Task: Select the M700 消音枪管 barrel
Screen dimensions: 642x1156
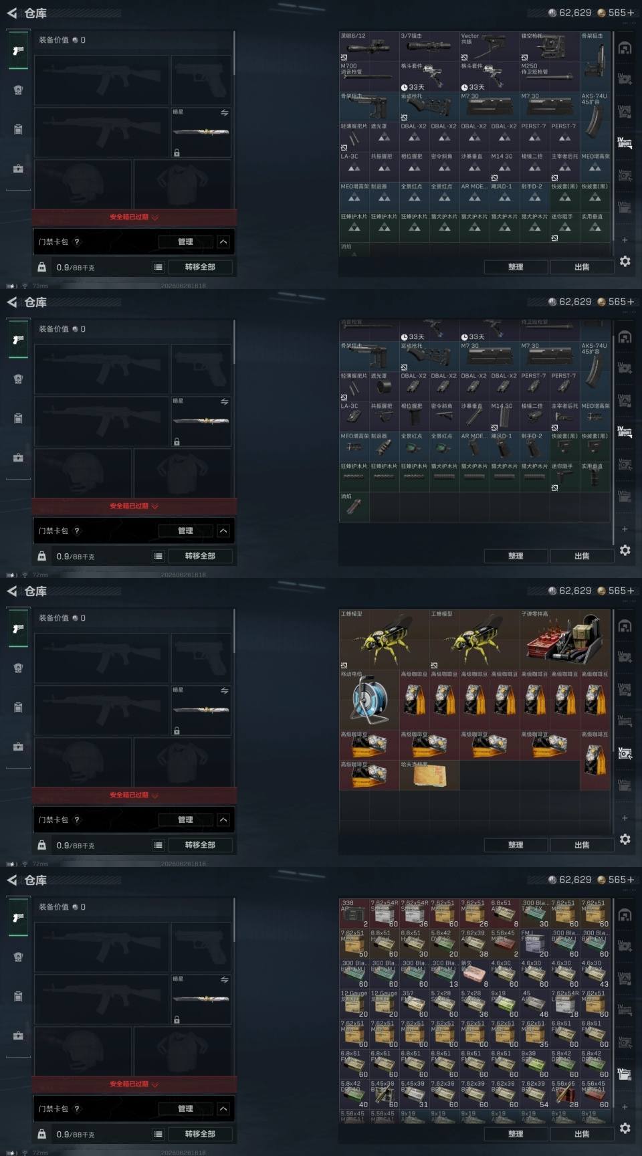Action: pyautogui.click(x=369, y=76)
